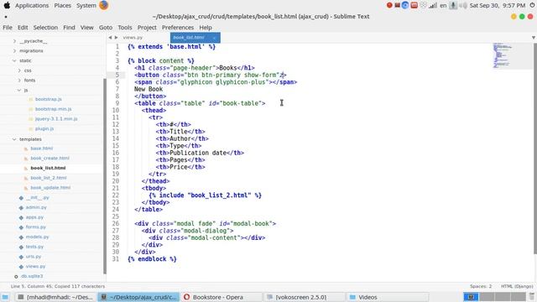
Task: Open the File menu
Action: pyautogui.click(x=8, y=28)
